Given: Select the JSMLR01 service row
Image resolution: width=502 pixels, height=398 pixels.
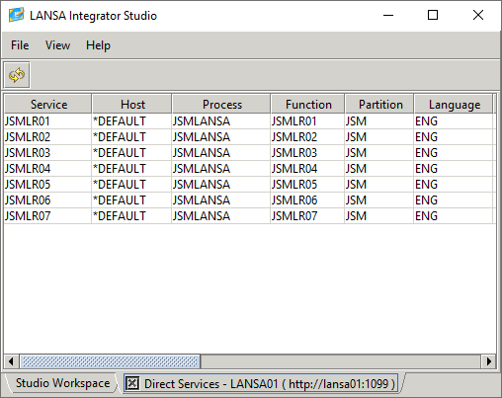Looking at the screenshot, I should point(249,121).
